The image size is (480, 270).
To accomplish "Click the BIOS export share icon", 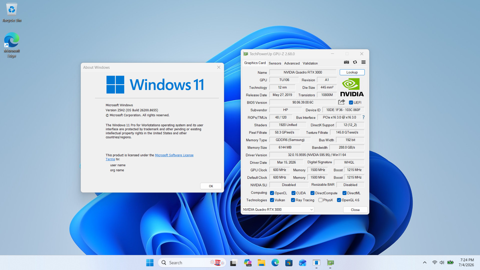I will [341, 102].
